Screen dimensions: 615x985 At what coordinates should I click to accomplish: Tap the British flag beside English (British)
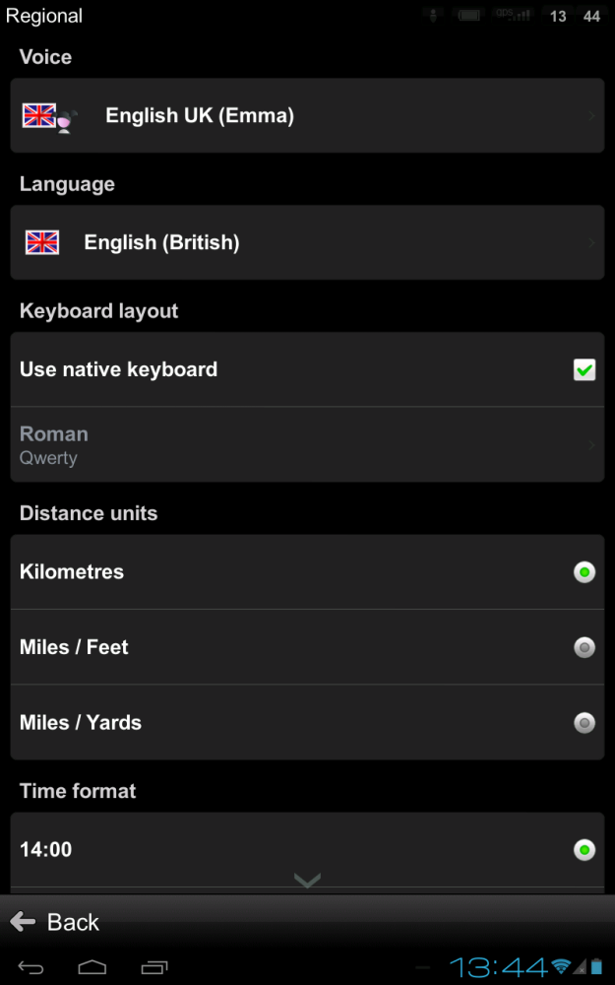pos(42,242)
